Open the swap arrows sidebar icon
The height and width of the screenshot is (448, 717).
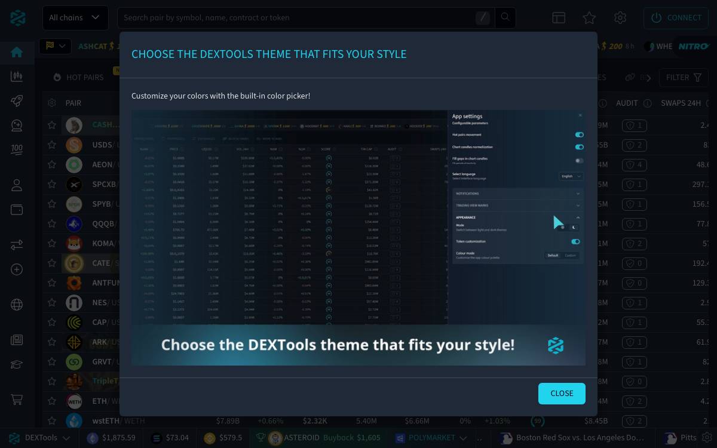pyautogui.click(x=17, y=245)
